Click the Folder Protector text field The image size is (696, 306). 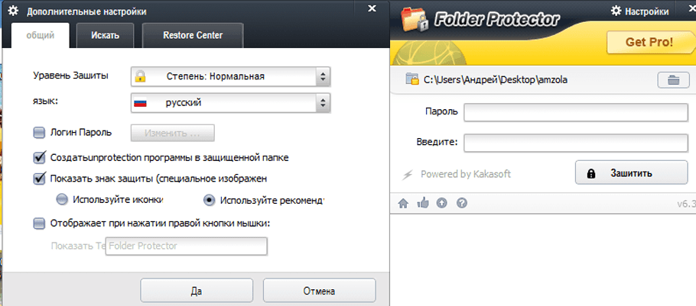point(187,246)
